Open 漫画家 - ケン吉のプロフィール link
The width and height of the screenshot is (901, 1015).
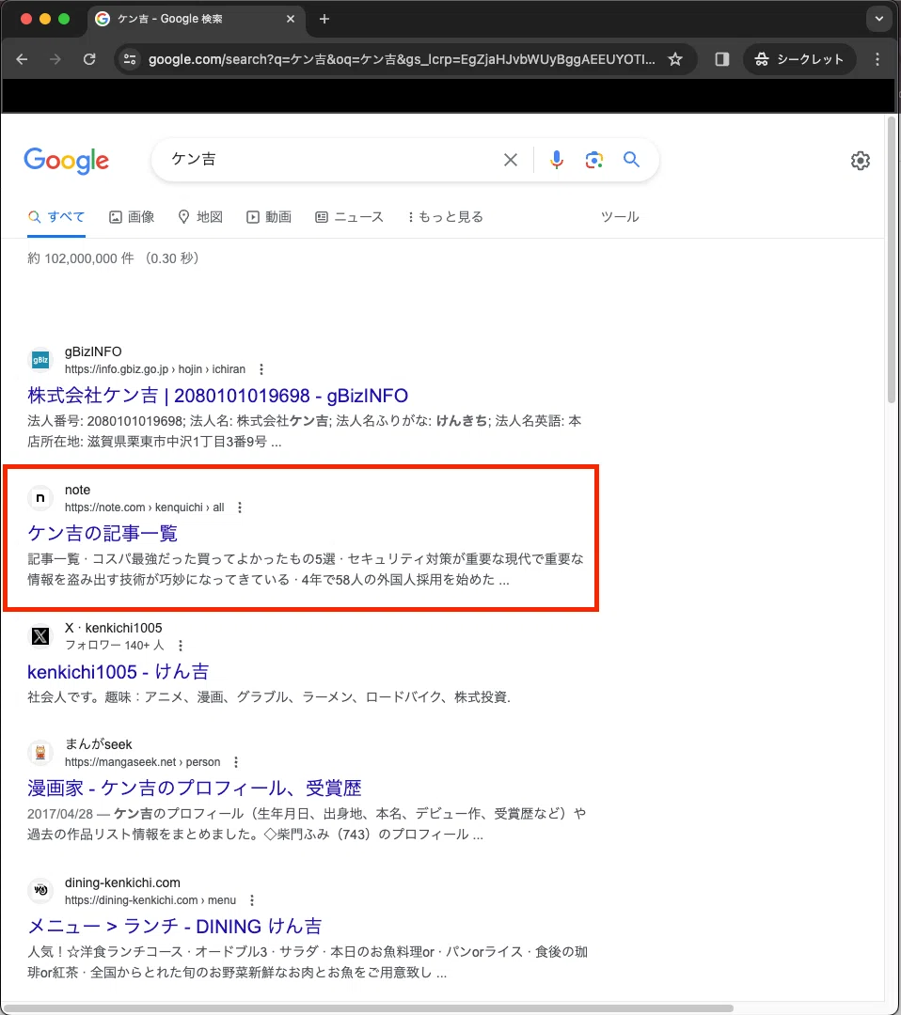[x=195, y=789]
